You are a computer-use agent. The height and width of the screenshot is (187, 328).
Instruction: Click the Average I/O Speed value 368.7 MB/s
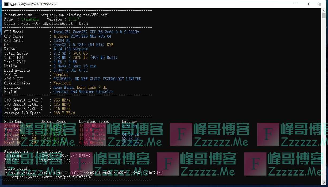tap(64, 113)
